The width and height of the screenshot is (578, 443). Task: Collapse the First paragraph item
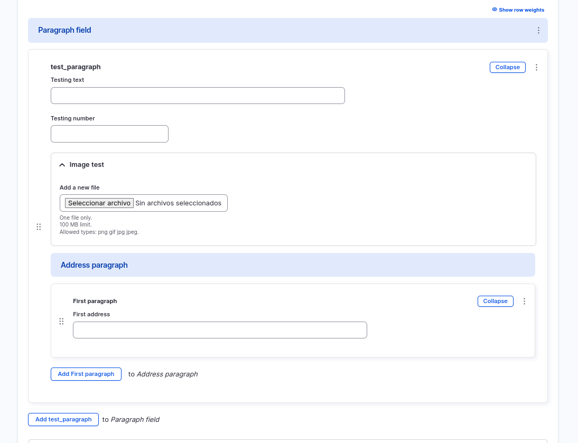click(495, 301)
